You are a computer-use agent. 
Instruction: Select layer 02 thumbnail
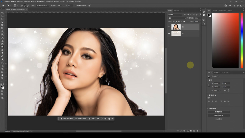point(176,27)
